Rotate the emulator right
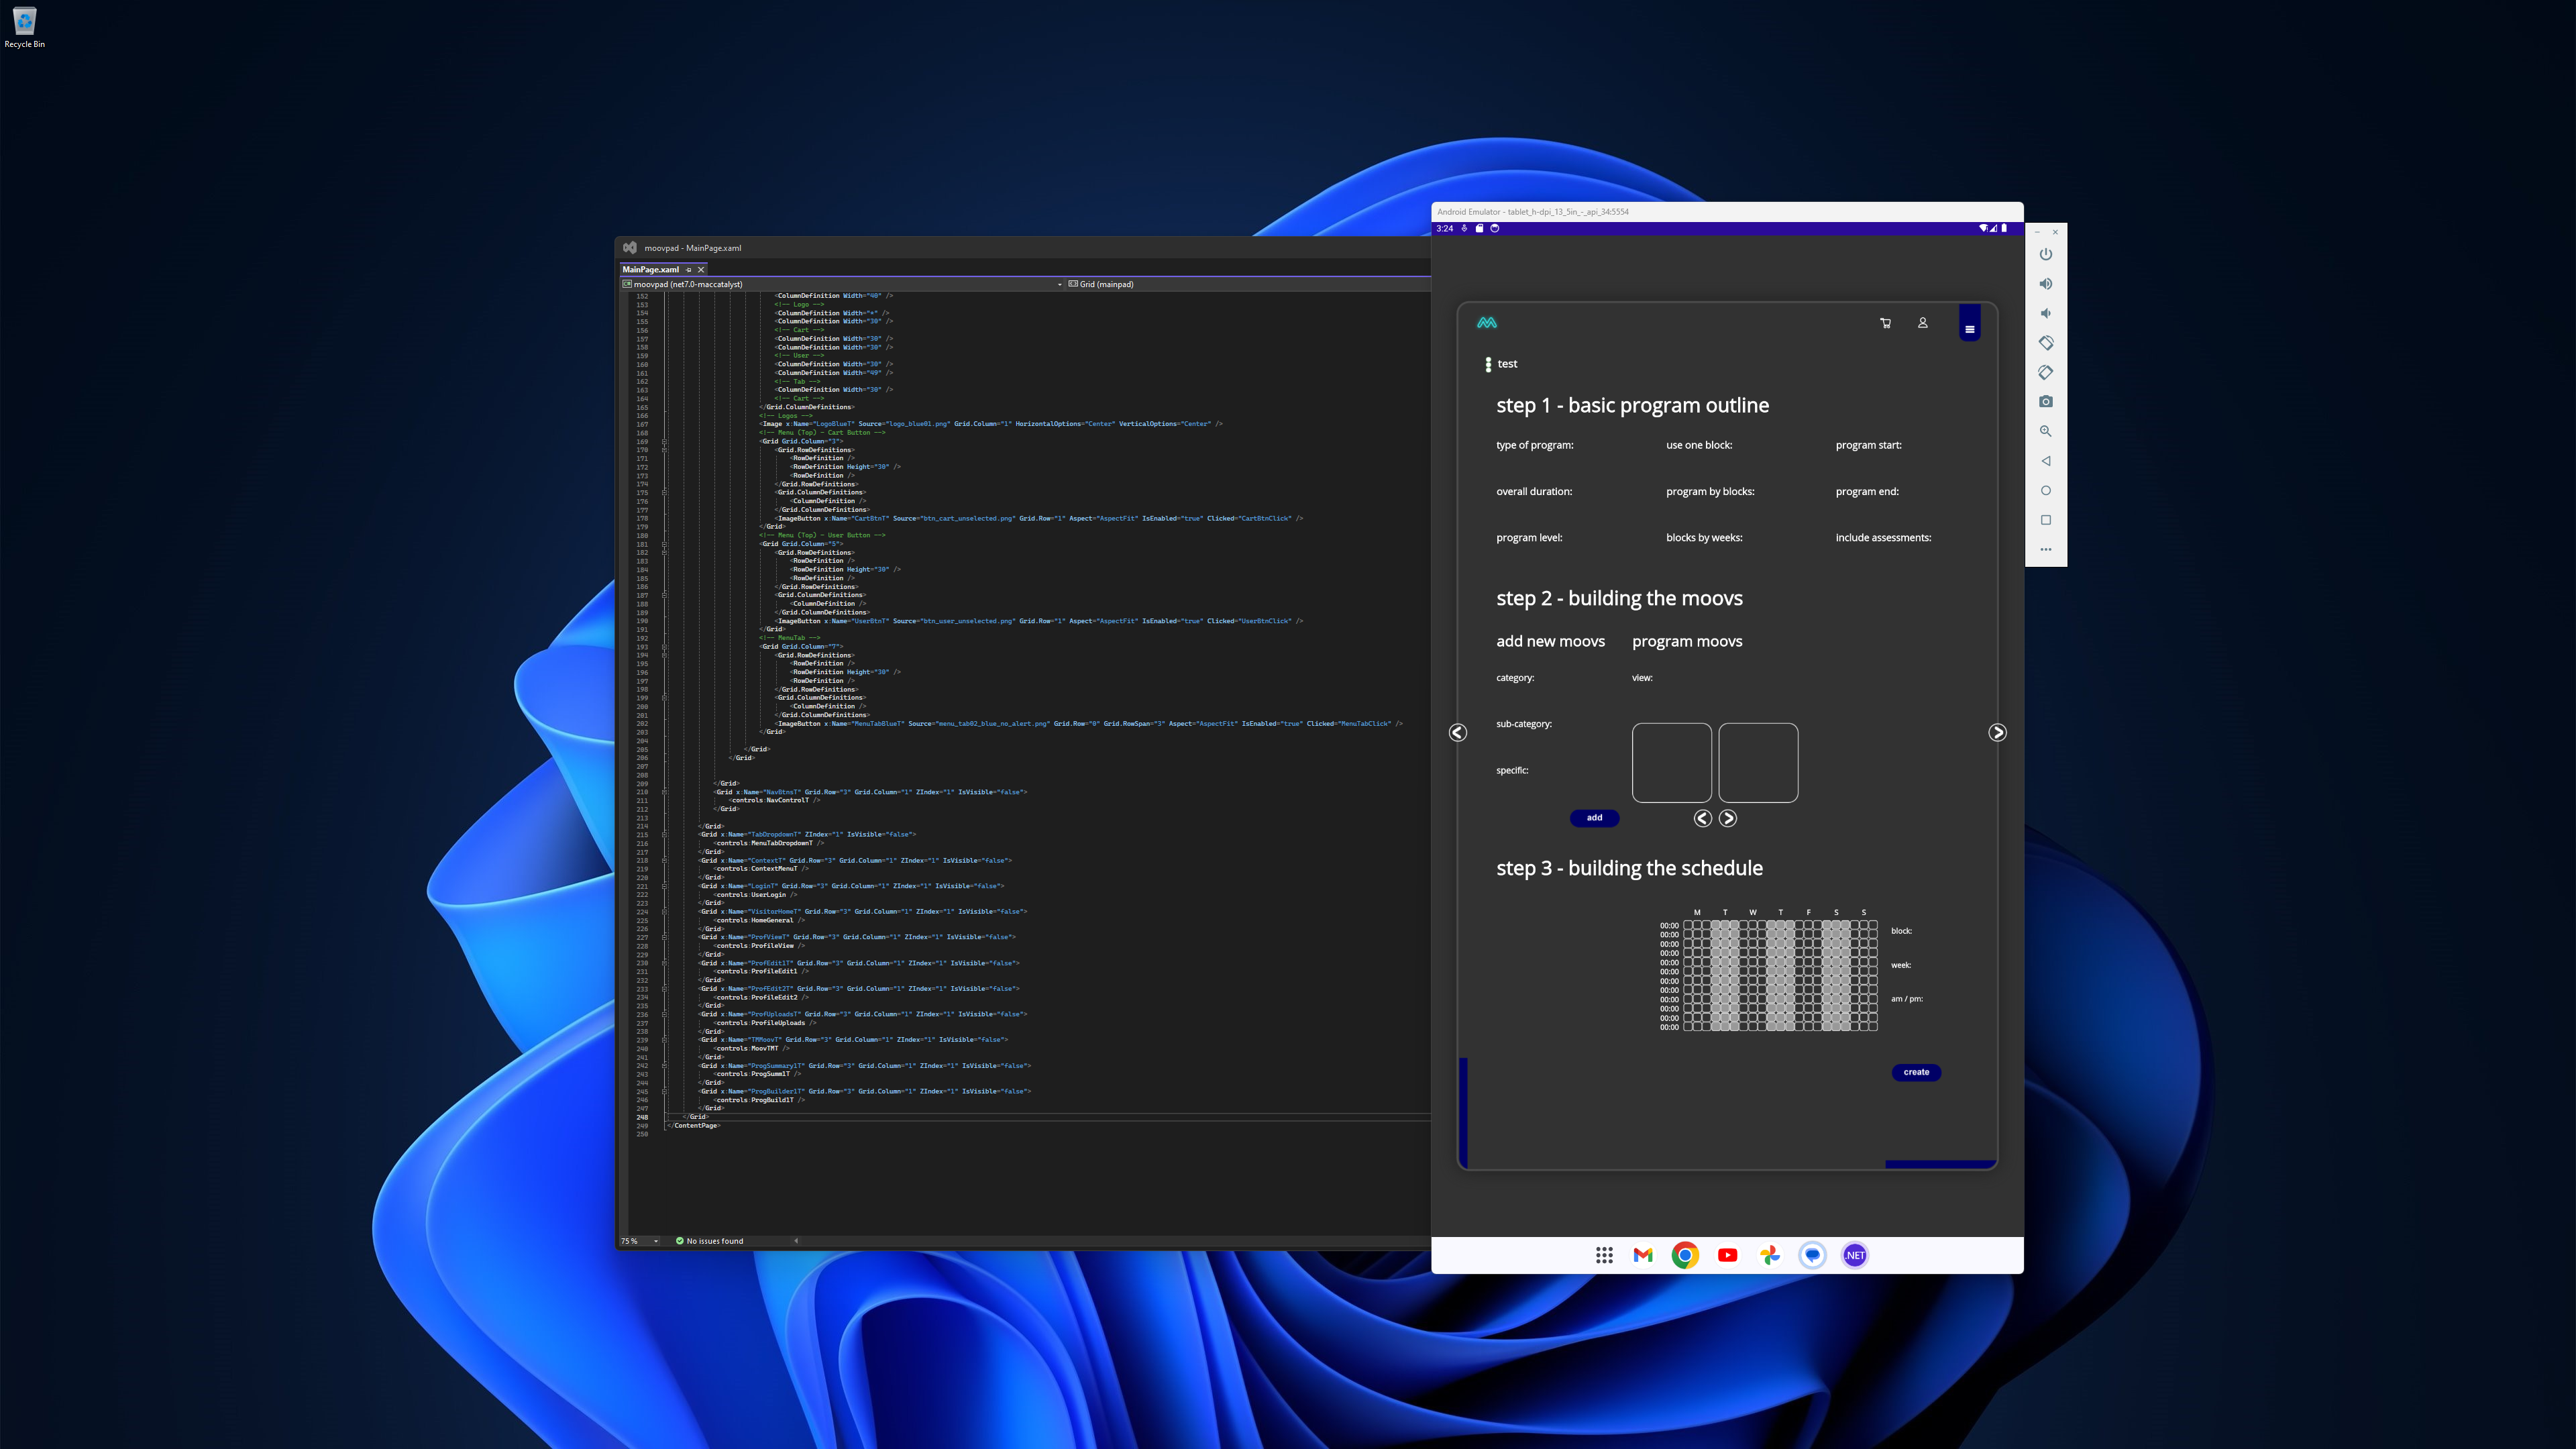Image resolution: width=2576 pixels, height=1449 pixels. [x=2046, y=372]
